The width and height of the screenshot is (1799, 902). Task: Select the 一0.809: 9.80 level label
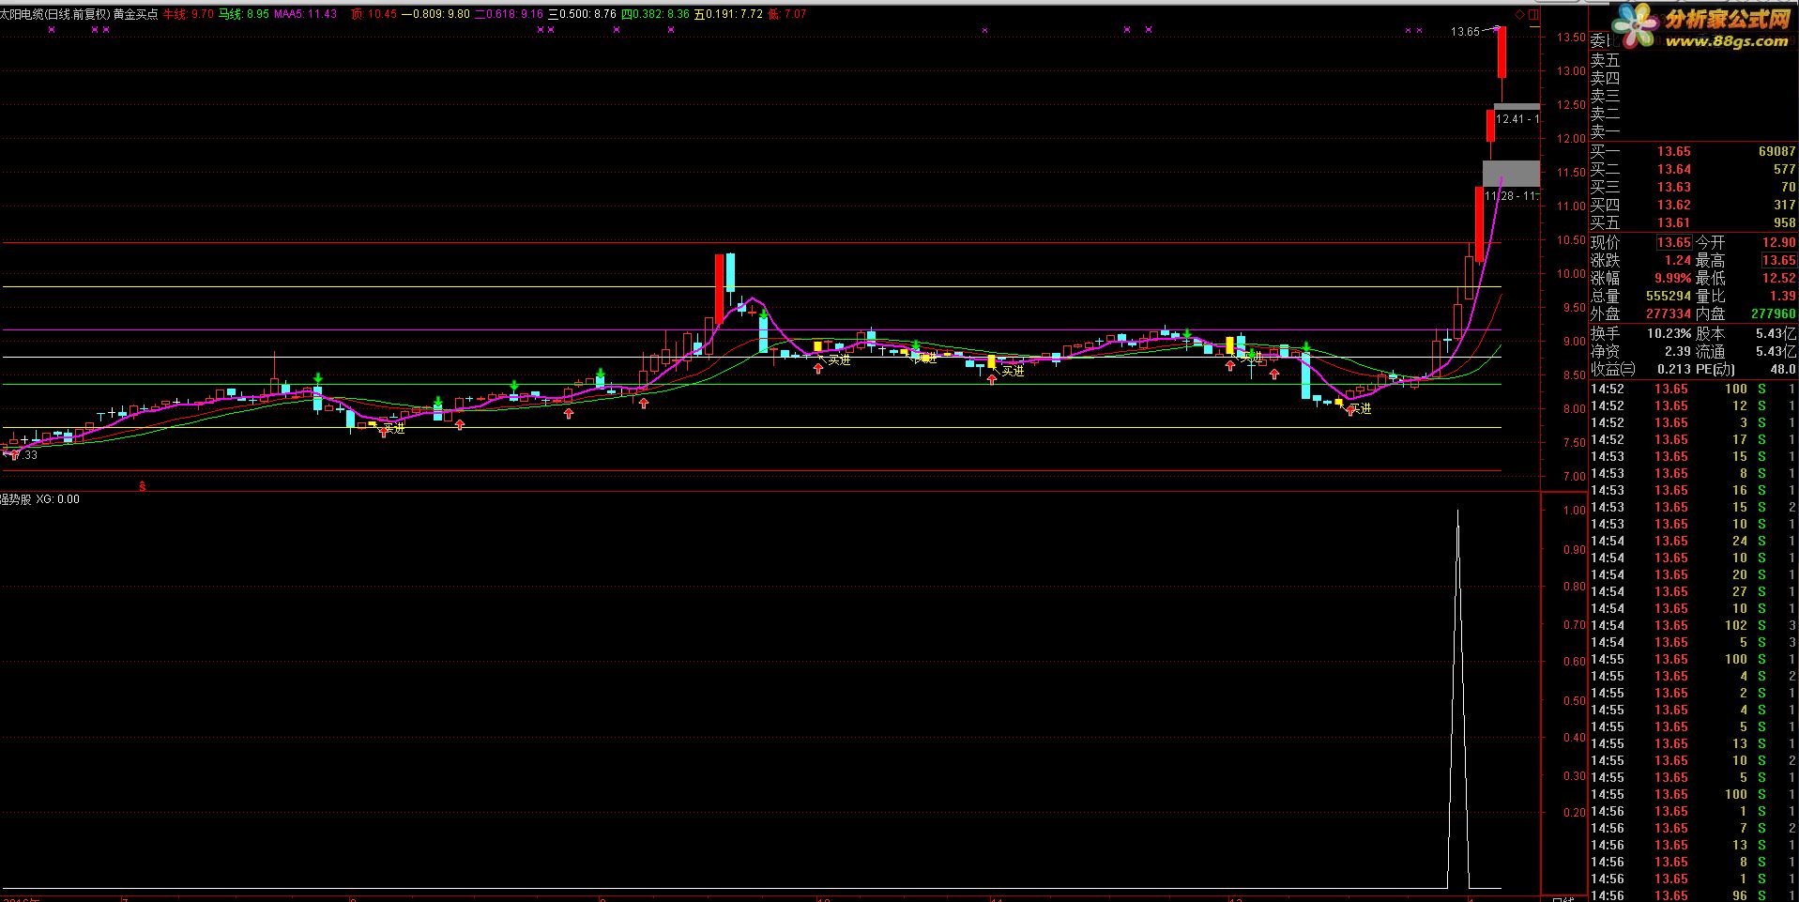click(435, 14)
